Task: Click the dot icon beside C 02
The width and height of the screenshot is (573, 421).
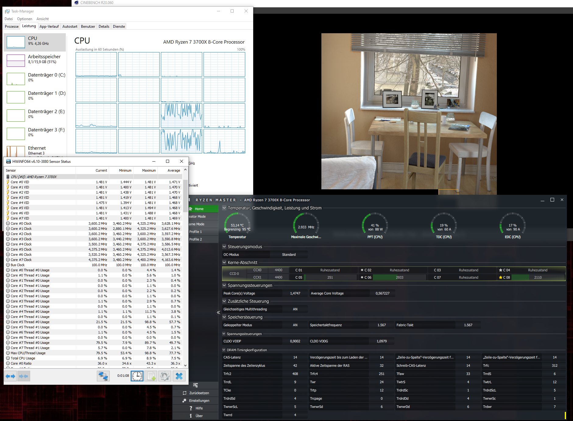Action: tap(362, 270)
